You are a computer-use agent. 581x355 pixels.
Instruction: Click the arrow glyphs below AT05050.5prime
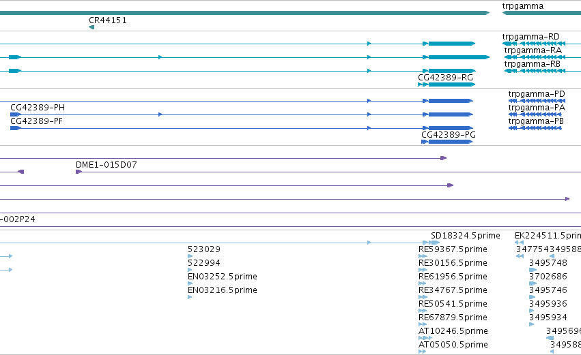click(422, 352)
